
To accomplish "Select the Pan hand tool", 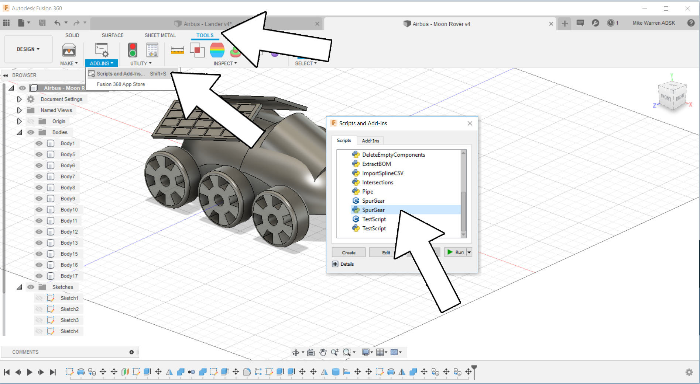I will [323, 352].
